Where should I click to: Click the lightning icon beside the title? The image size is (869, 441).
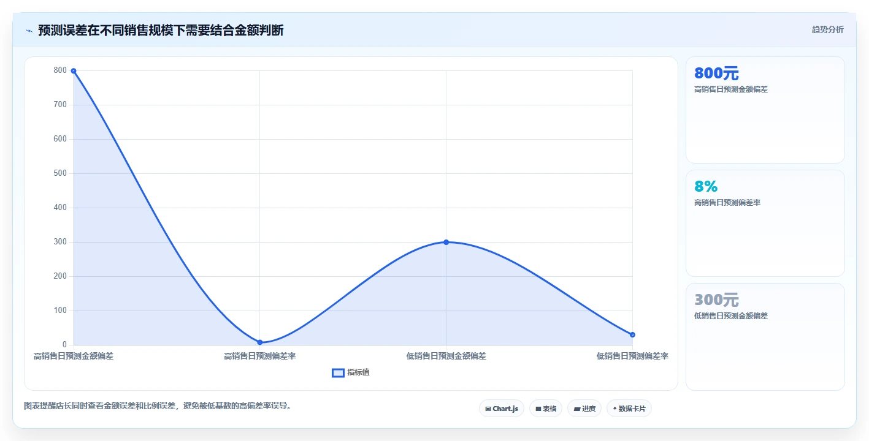coord(29,31)
